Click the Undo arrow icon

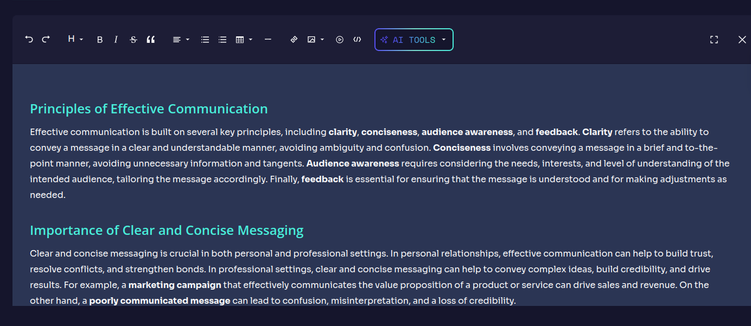tap(29, 40)
